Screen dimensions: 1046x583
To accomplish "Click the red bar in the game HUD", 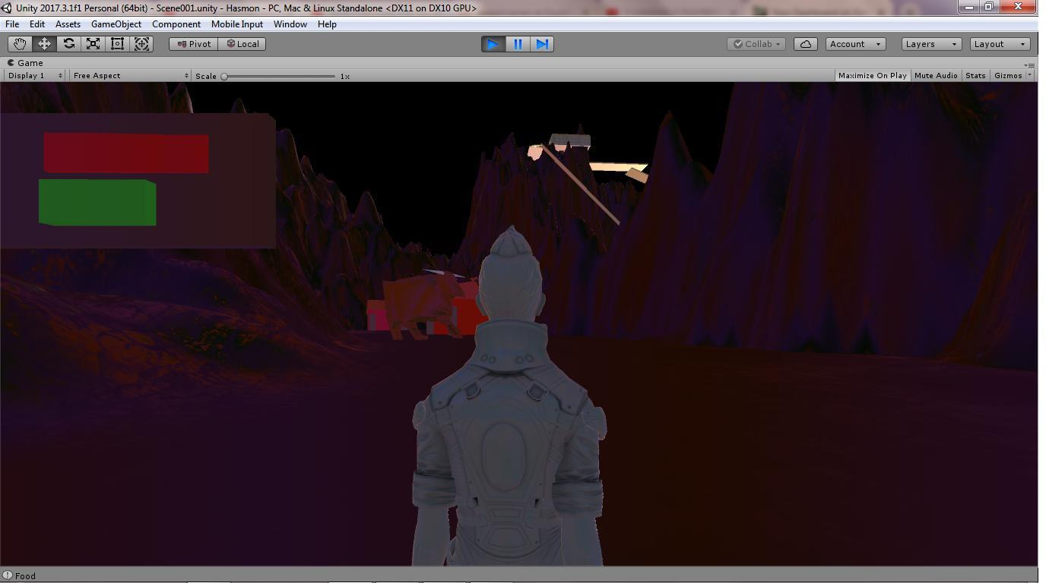I will [x=126, y=153].
